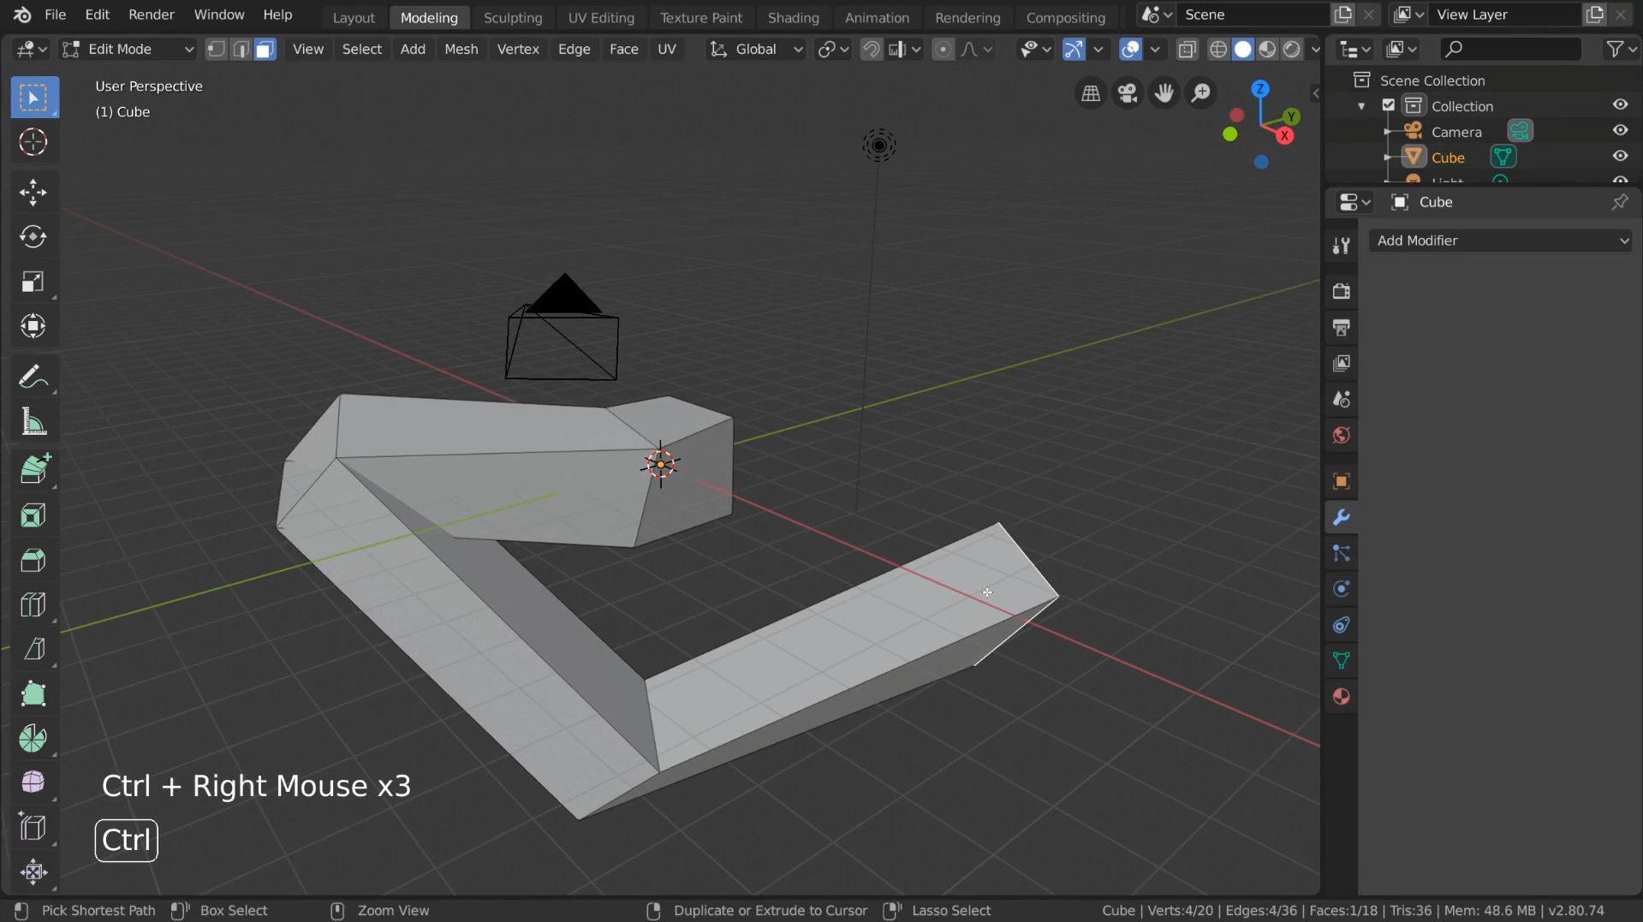Viewport: 1643px width, 922px height.
Task: Click the outliner search field
Action: point(1511,50)
